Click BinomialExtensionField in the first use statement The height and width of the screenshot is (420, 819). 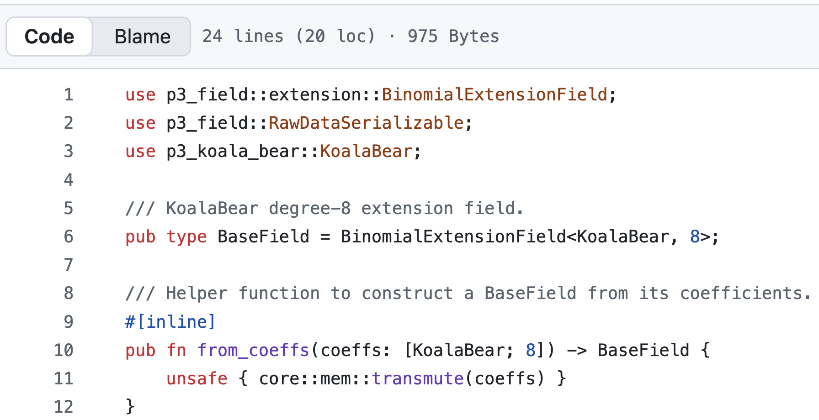(x=495, y=94)
